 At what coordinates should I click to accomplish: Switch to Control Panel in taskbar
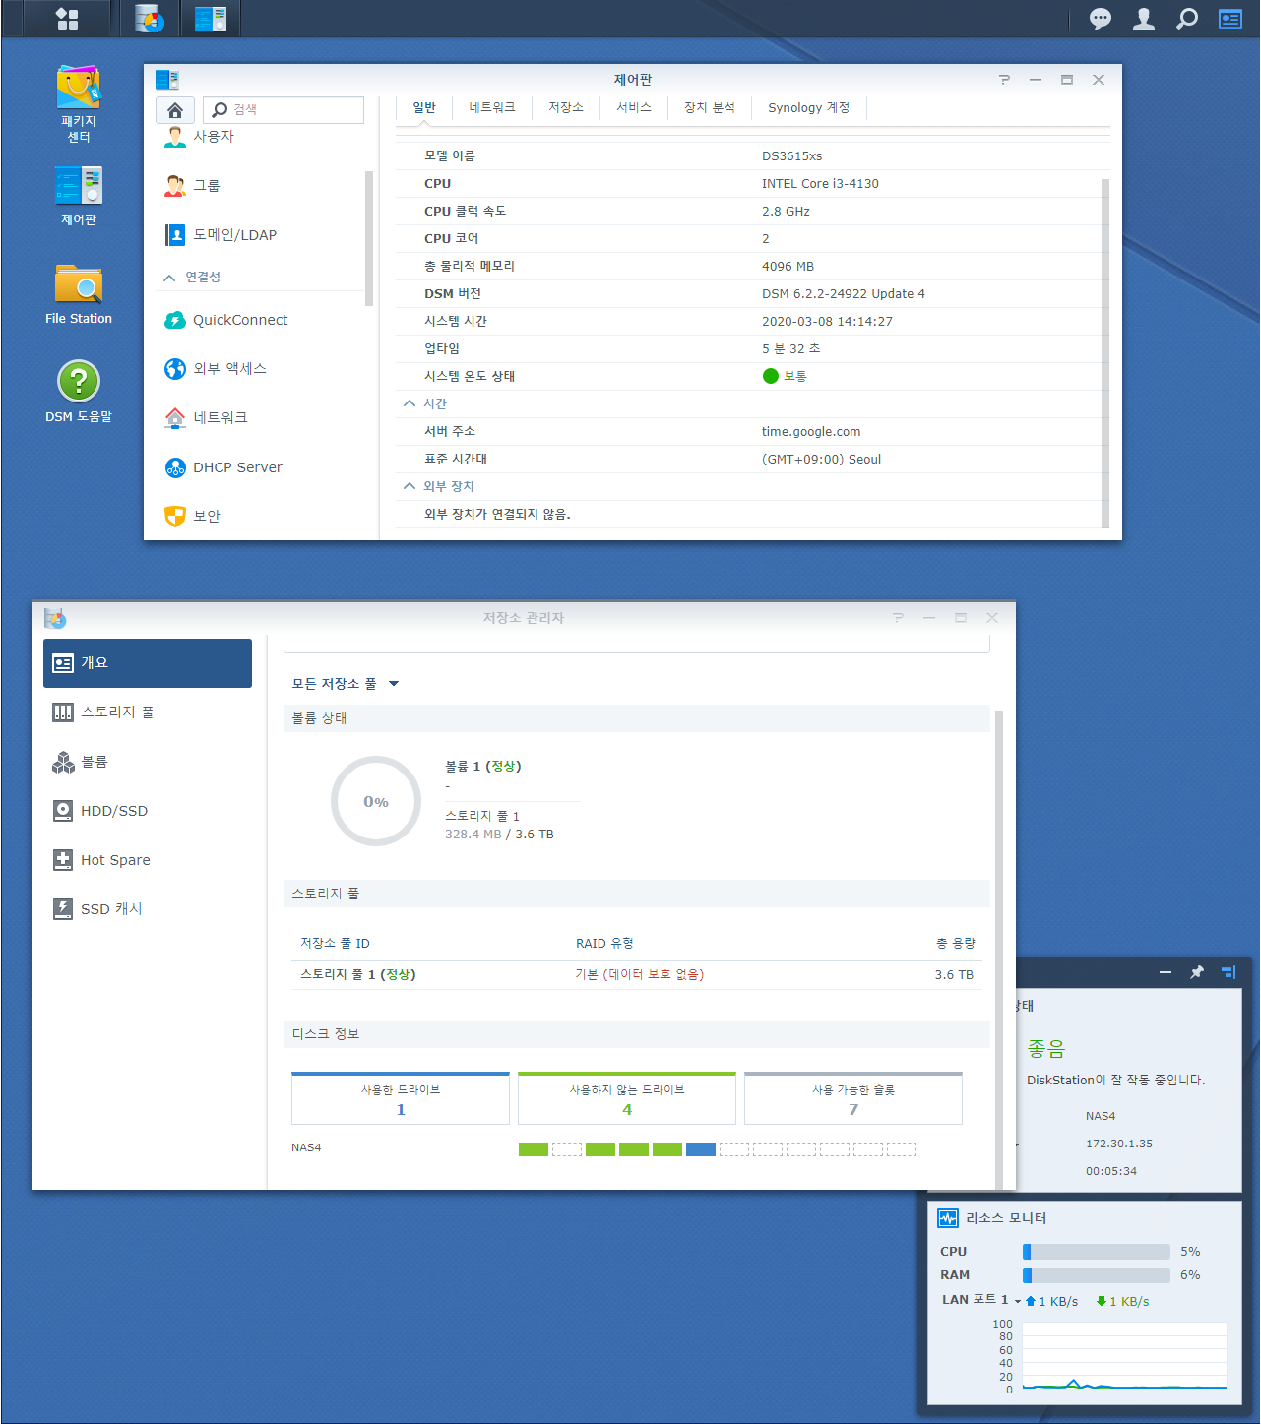[x=211, y=18]
